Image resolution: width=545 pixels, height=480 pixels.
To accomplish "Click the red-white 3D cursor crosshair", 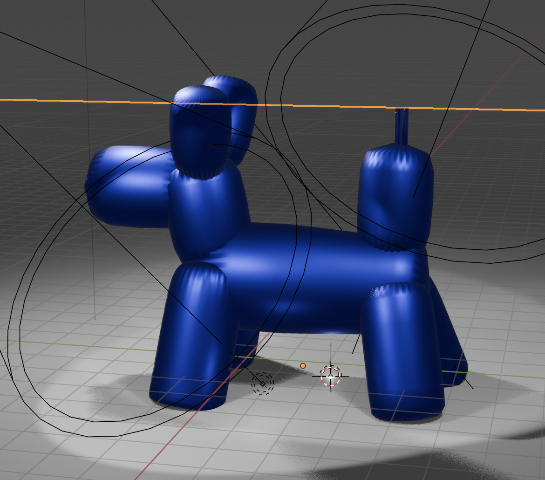I will pyautogui.click(x=330, y=376).
